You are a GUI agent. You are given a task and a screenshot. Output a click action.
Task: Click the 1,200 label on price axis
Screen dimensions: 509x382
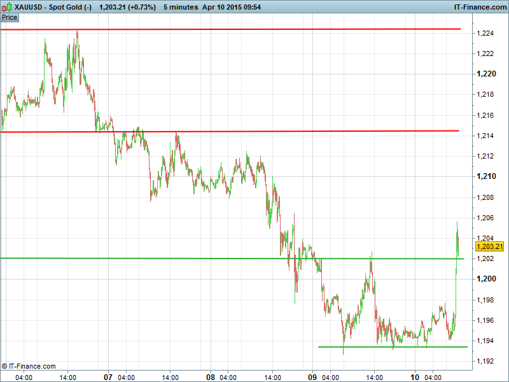[x=486, y=279]
